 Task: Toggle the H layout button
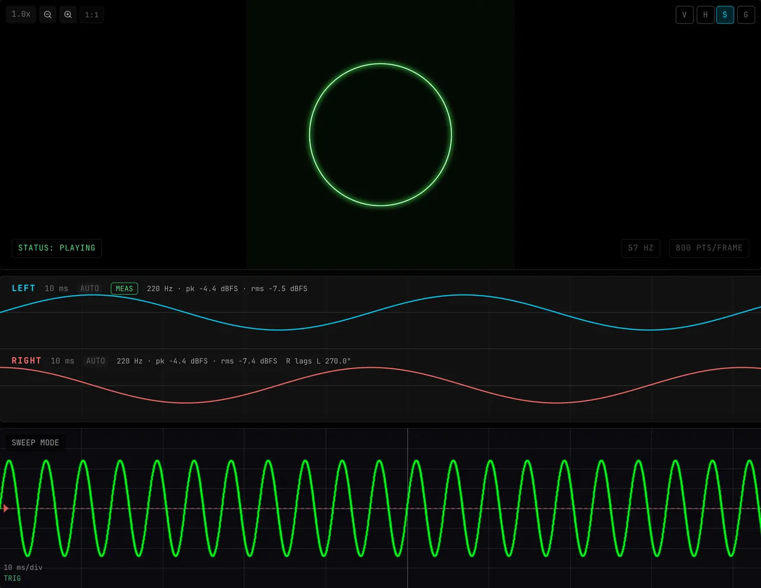pyautogui.click(x=705, y=15)
